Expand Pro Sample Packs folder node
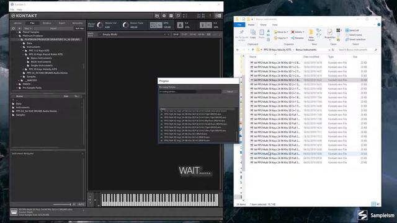 [x=17, y=88]
